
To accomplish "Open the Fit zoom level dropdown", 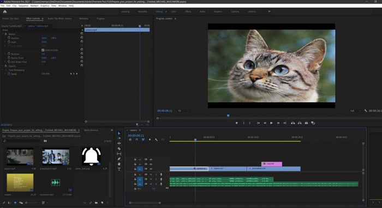I will coord(184,111).
